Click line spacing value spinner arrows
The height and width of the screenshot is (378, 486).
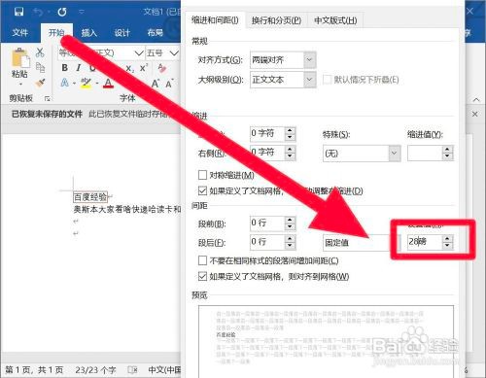(x=447, y=242)
